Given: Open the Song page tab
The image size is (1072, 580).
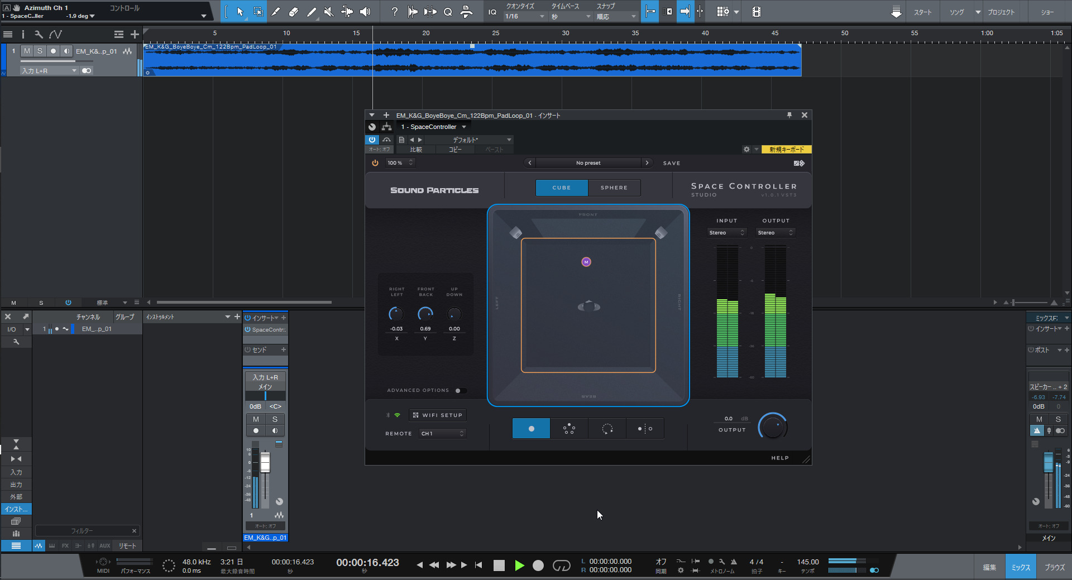Looking at the screenshot, I should pos(957,12).
